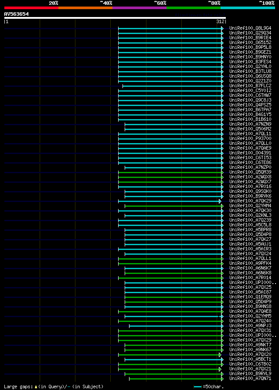Click the cyan 50char scale bar legend
The height and width of the screenshot is (390, 279).
click(x=198, y=387)
